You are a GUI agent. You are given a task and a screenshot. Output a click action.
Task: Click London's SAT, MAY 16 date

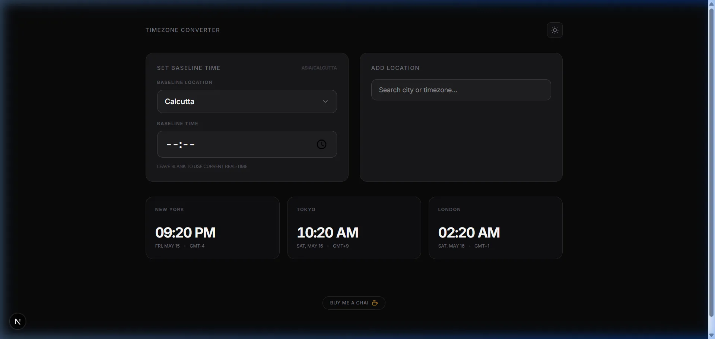point(451,246)
